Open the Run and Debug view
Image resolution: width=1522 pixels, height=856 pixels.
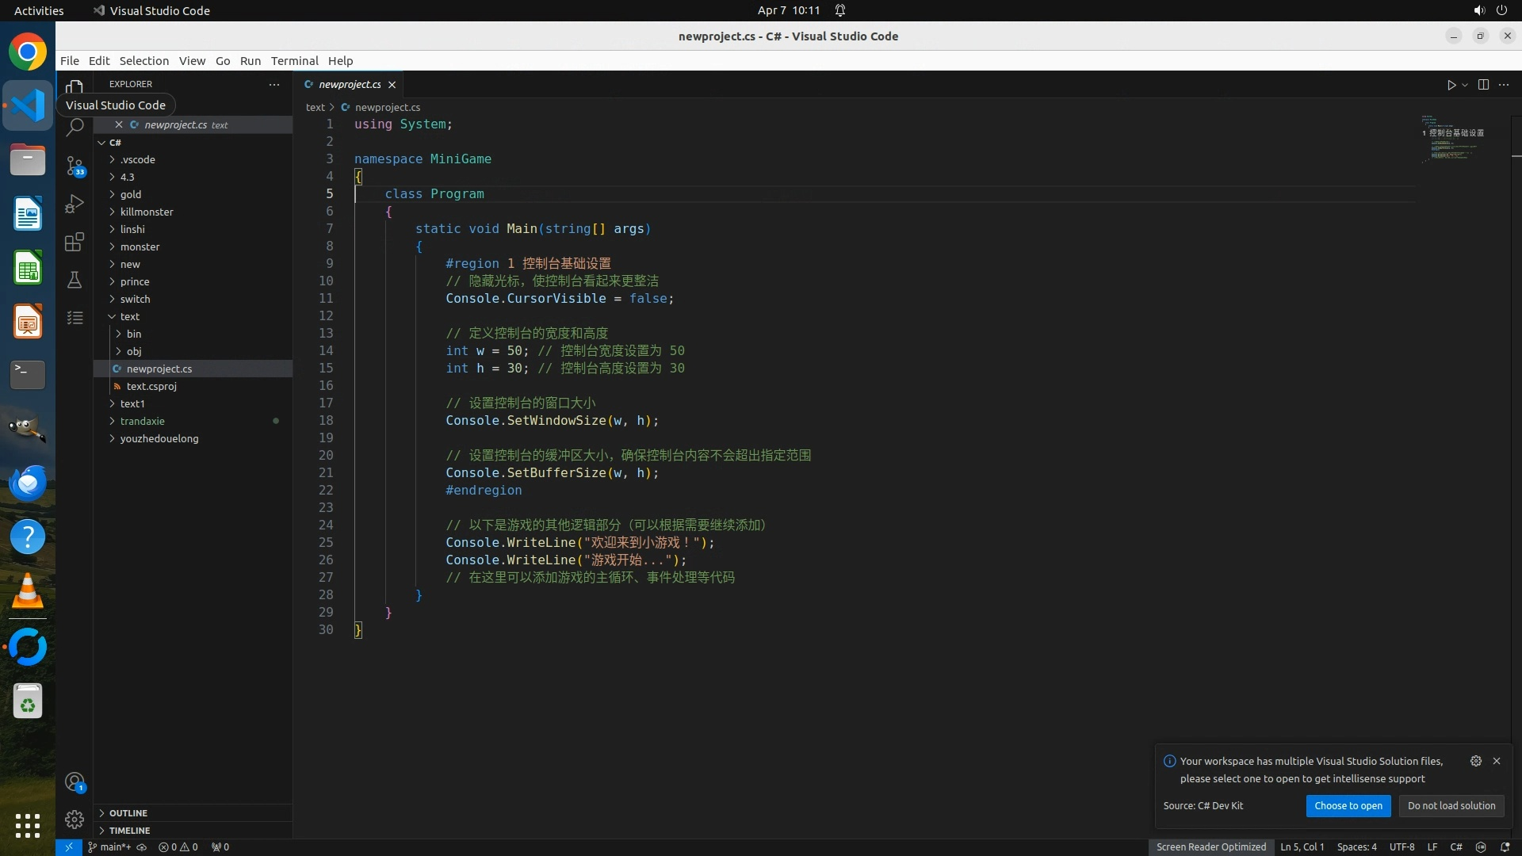[x=75, y=204]
